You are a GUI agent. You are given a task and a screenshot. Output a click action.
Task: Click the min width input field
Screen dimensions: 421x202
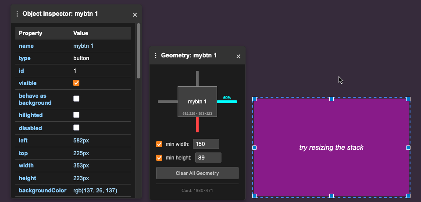click(x=206, y=144)
